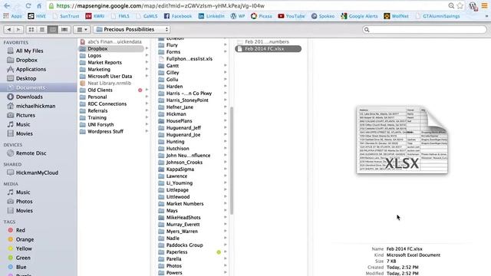
Task: Open the HousePlans folder
Action: click(x=179, y=121)
